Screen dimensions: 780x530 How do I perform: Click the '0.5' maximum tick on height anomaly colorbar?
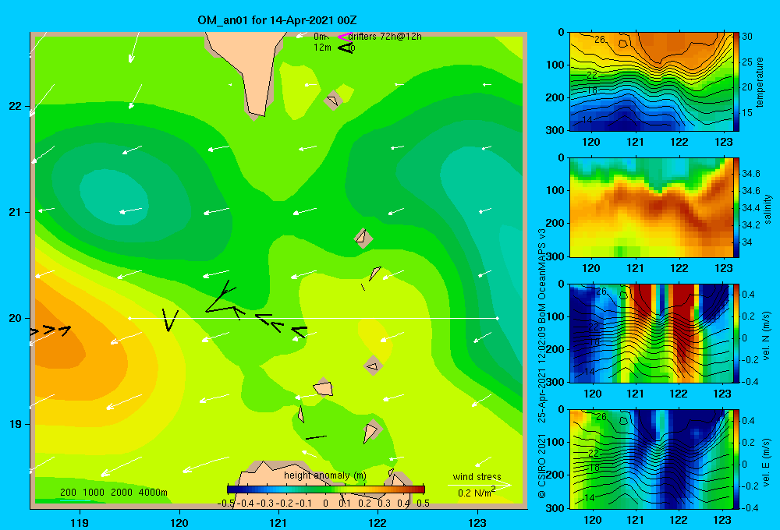tap(424, 503)
